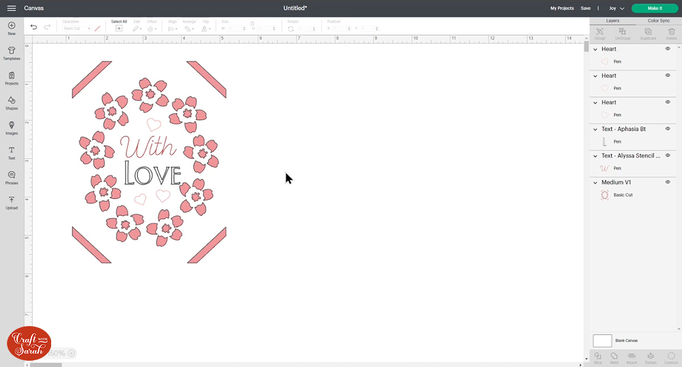Open the Images panel
The image size is (682, 367).
click(11, 128)
